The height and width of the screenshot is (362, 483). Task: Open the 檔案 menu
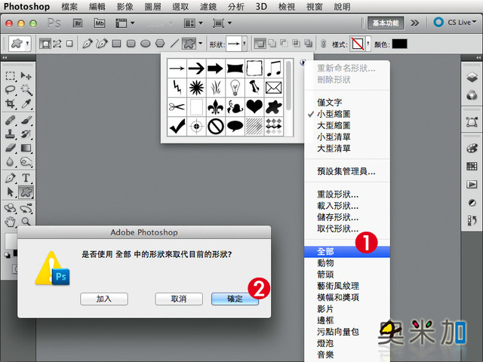point(69,7)
